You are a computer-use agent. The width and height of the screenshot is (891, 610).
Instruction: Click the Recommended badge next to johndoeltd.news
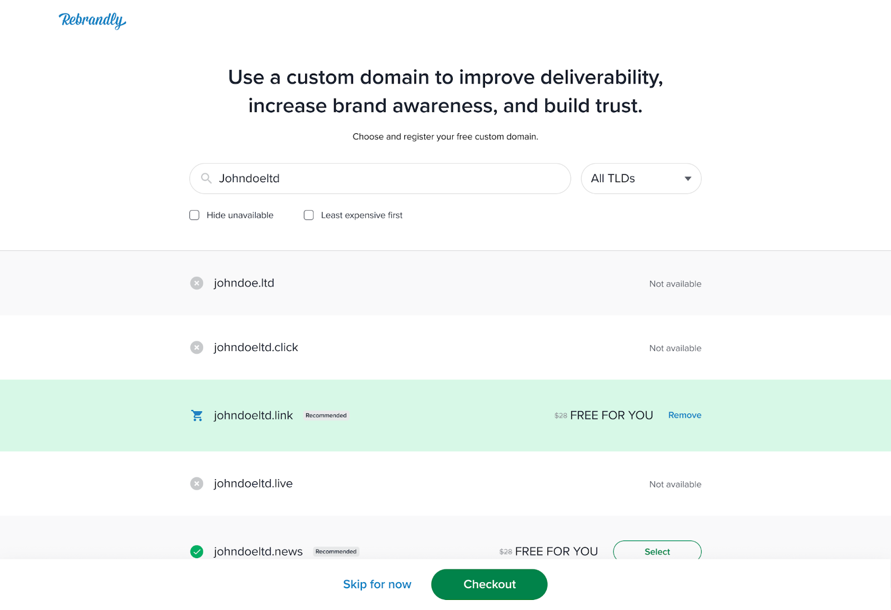pos(336,552)
